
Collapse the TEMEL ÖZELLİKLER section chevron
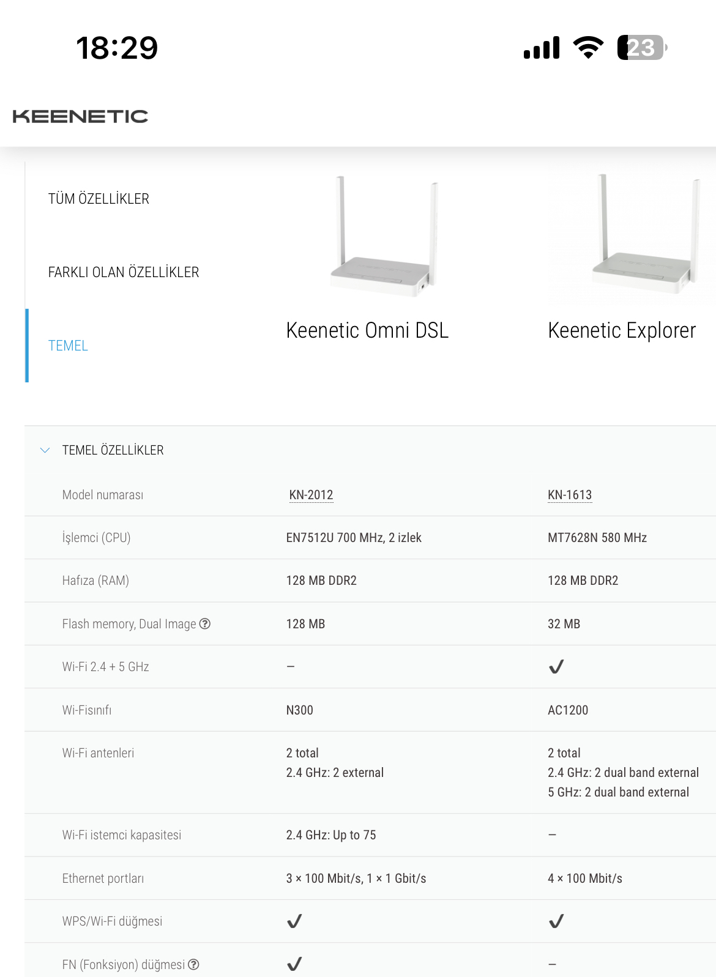(x=45, y=450)
